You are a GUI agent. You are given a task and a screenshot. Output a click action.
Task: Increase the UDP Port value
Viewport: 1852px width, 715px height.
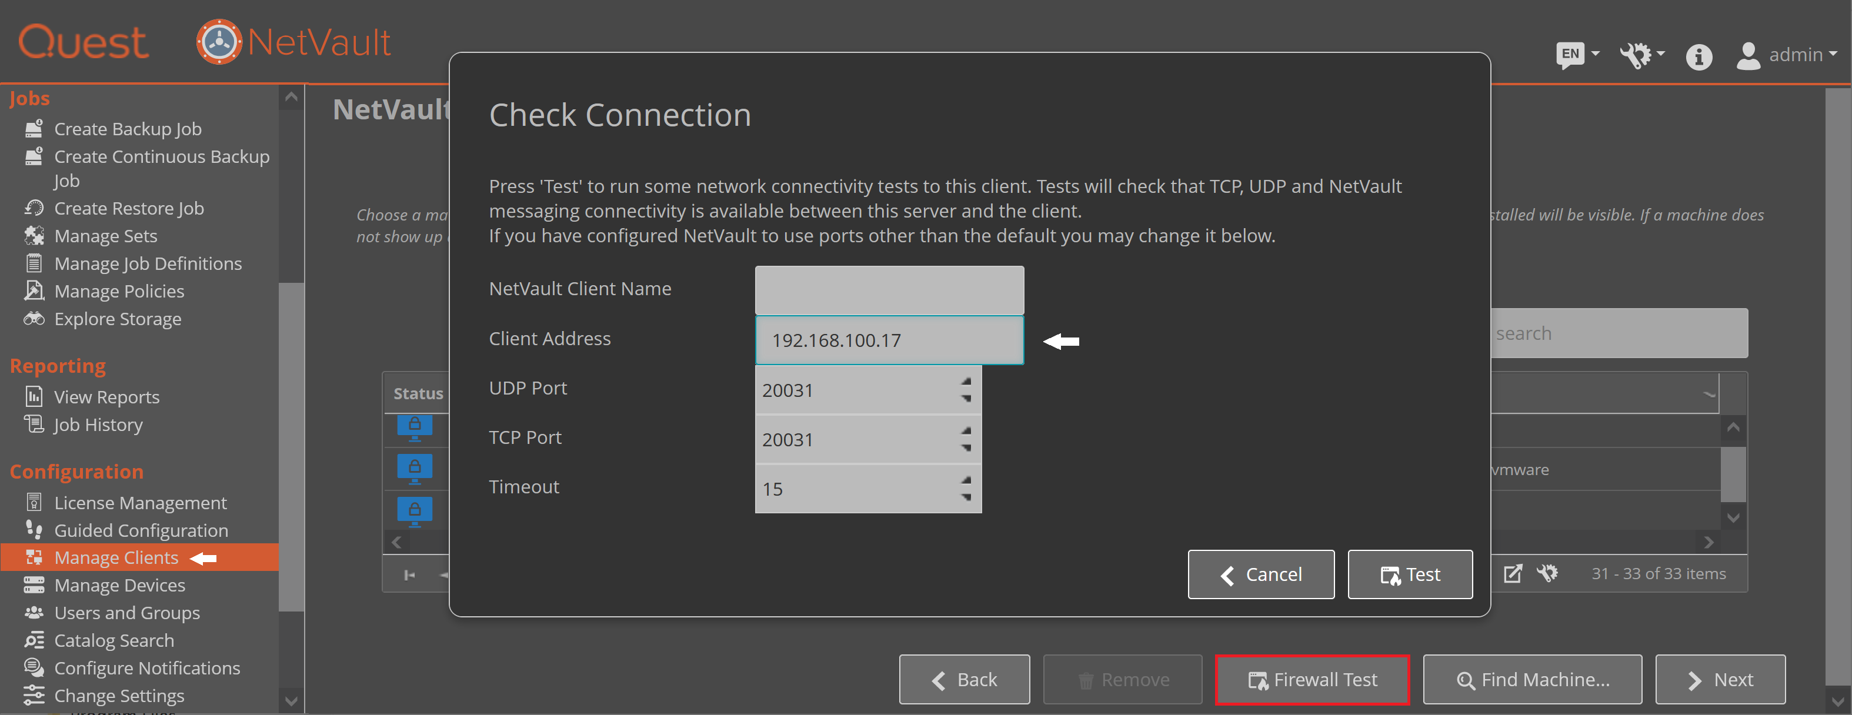click(966, 382)
